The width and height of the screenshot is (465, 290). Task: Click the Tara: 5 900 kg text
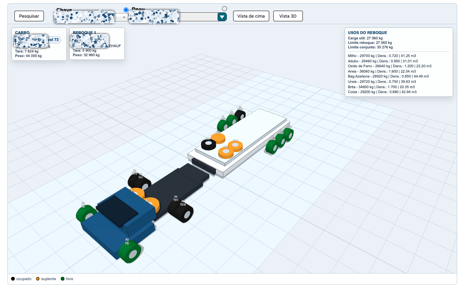coord(85,50)
